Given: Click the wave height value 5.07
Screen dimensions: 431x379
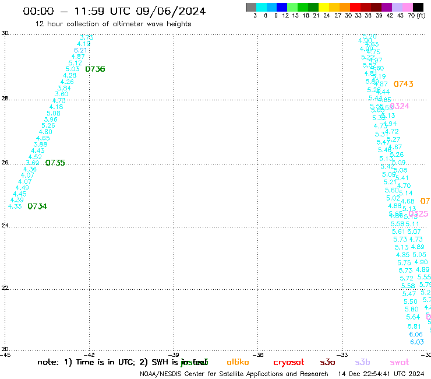Looking at the screenshot, I should [x=414, y=231].
